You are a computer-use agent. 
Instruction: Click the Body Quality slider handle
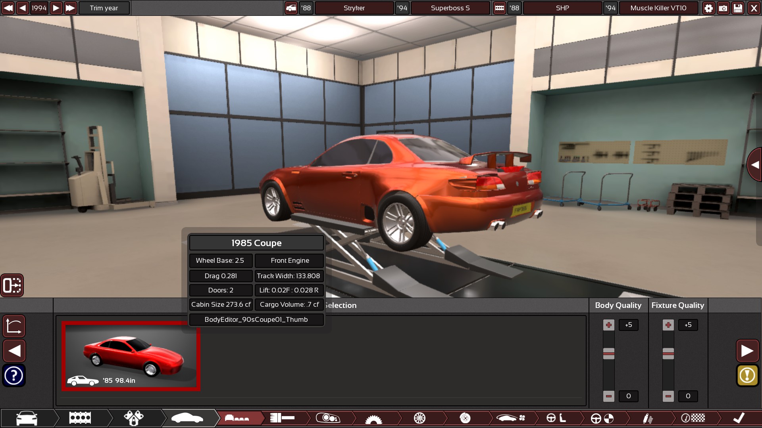click(x=608, y=353)
